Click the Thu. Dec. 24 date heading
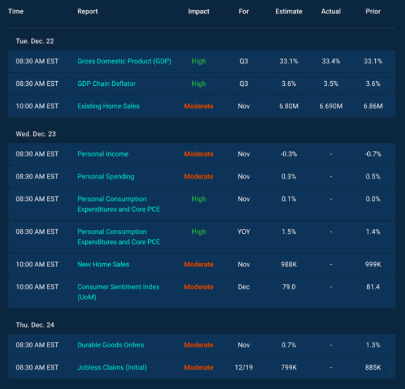Screen dimensions: 405x389 point(35,325)
